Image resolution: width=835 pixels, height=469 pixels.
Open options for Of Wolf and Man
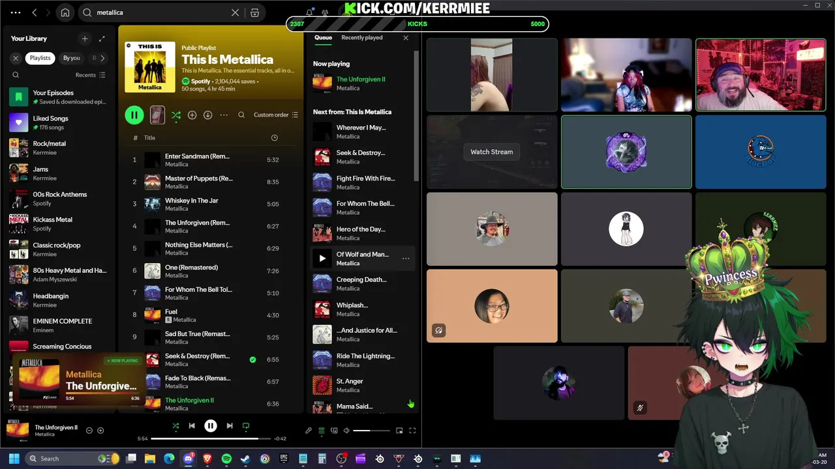point(406,259)
